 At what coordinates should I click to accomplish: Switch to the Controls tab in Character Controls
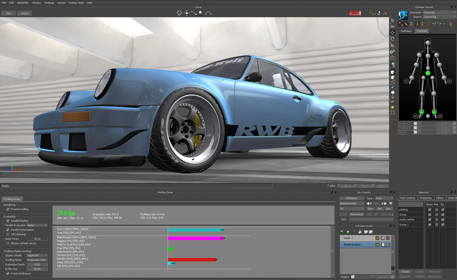422,30
